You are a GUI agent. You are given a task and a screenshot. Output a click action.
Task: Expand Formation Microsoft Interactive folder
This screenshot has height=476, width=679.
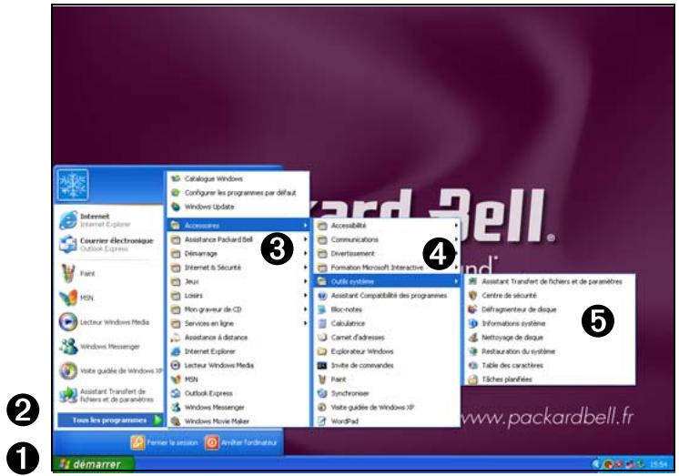(x=387, y=268)
